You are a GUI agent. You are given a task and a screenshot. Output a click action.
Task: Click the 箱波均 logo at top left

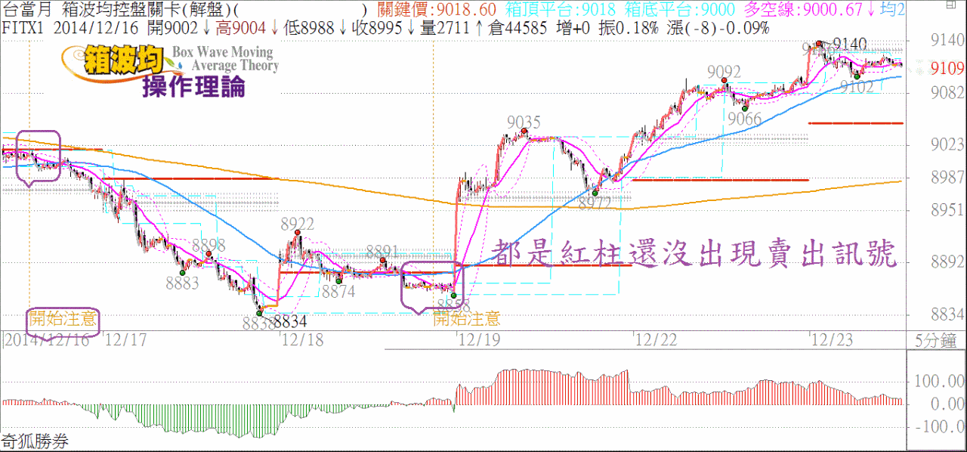point(113,62)
